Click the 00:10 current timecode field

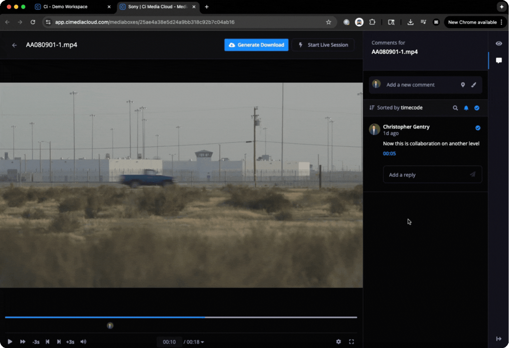tap(169, 342)
